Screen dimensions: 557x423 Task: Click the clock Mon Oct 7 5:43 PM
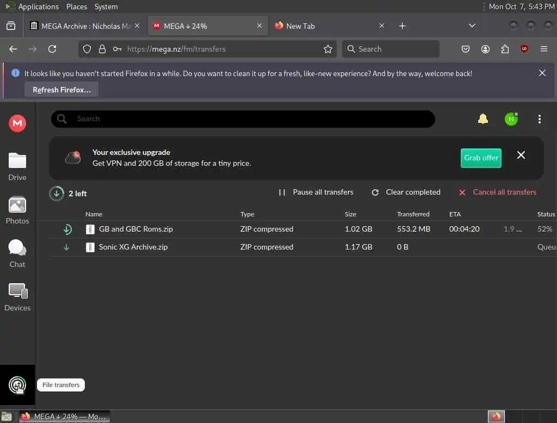(x=522, y=7)
